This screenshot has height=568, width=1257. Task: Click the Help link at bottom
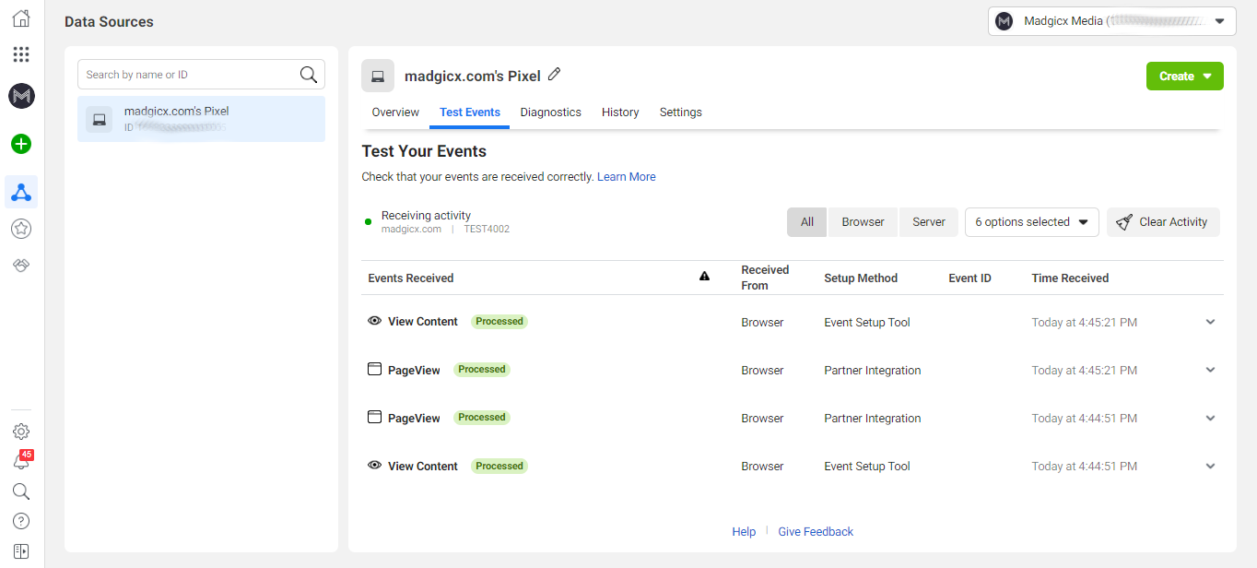[744, 532]
